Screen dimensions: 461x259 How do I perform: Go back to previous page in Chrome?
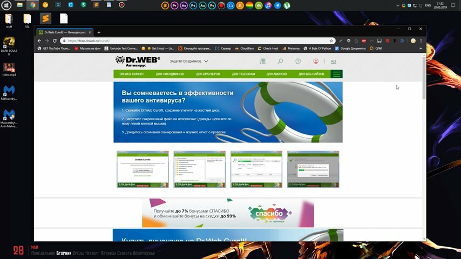[x=39, y=41]
